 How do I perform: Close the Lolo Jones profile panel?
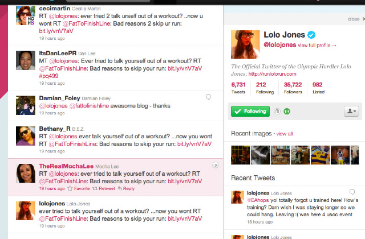tap(356, 19)
